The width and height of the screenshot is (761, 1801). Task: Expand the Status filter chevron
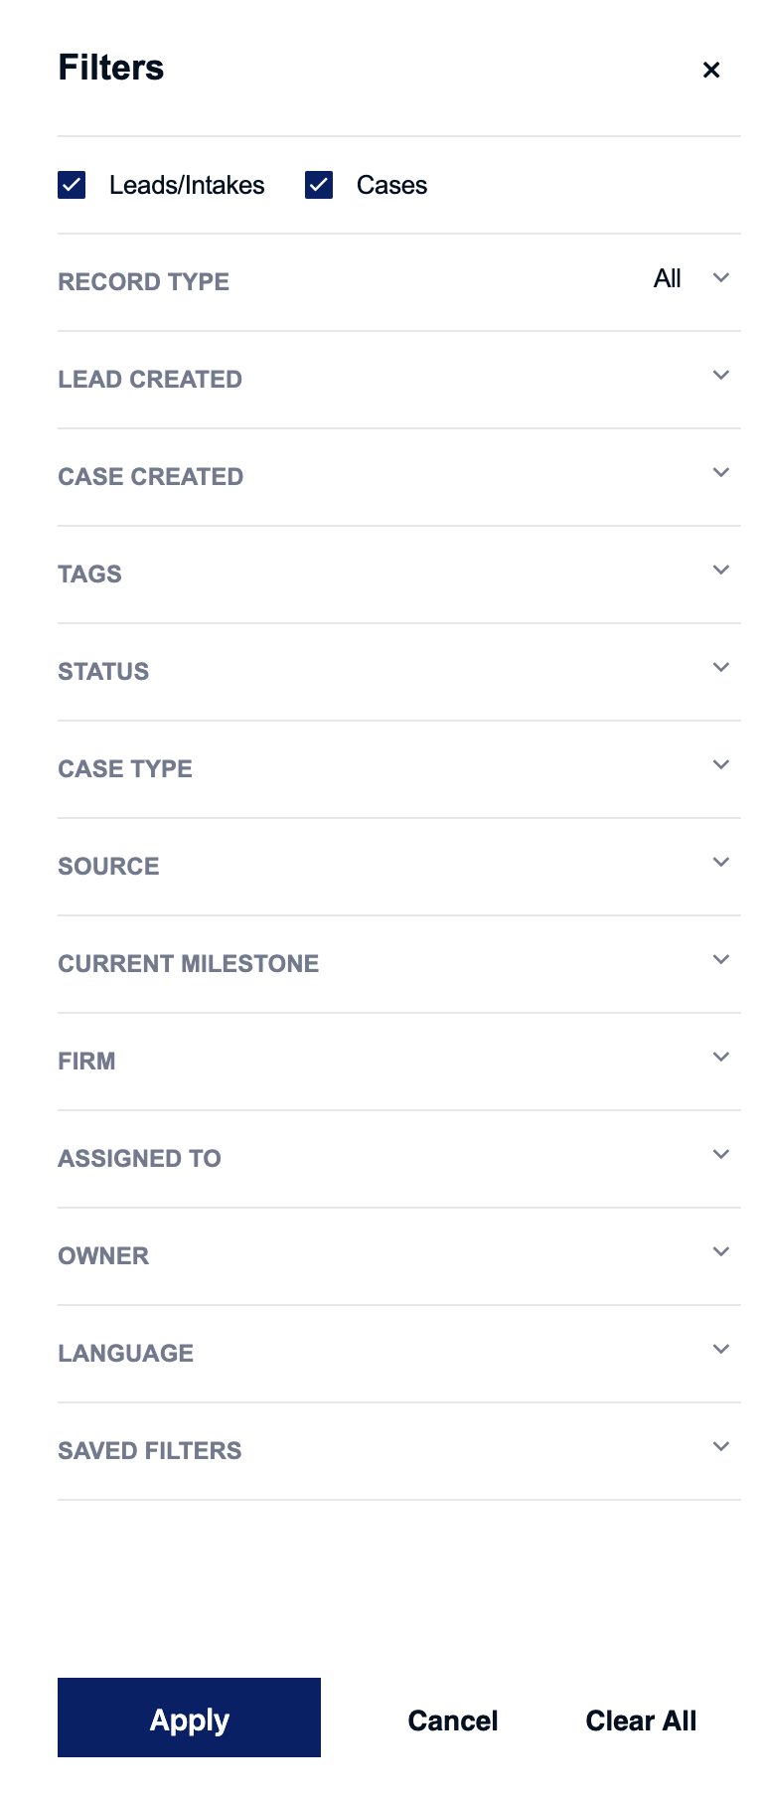click(721, 667)
